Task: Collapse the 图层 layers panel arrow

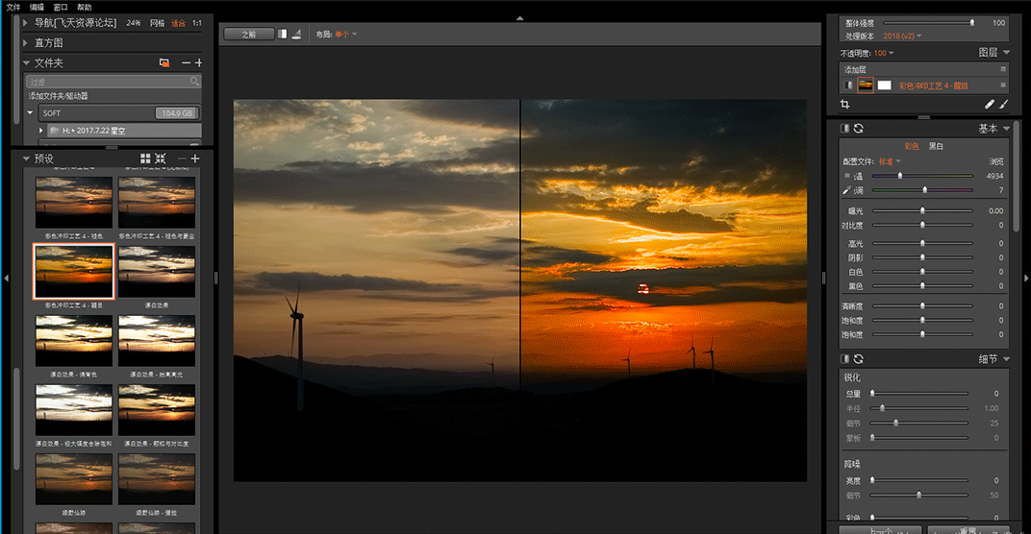Action: click(x=1007, y=53)
